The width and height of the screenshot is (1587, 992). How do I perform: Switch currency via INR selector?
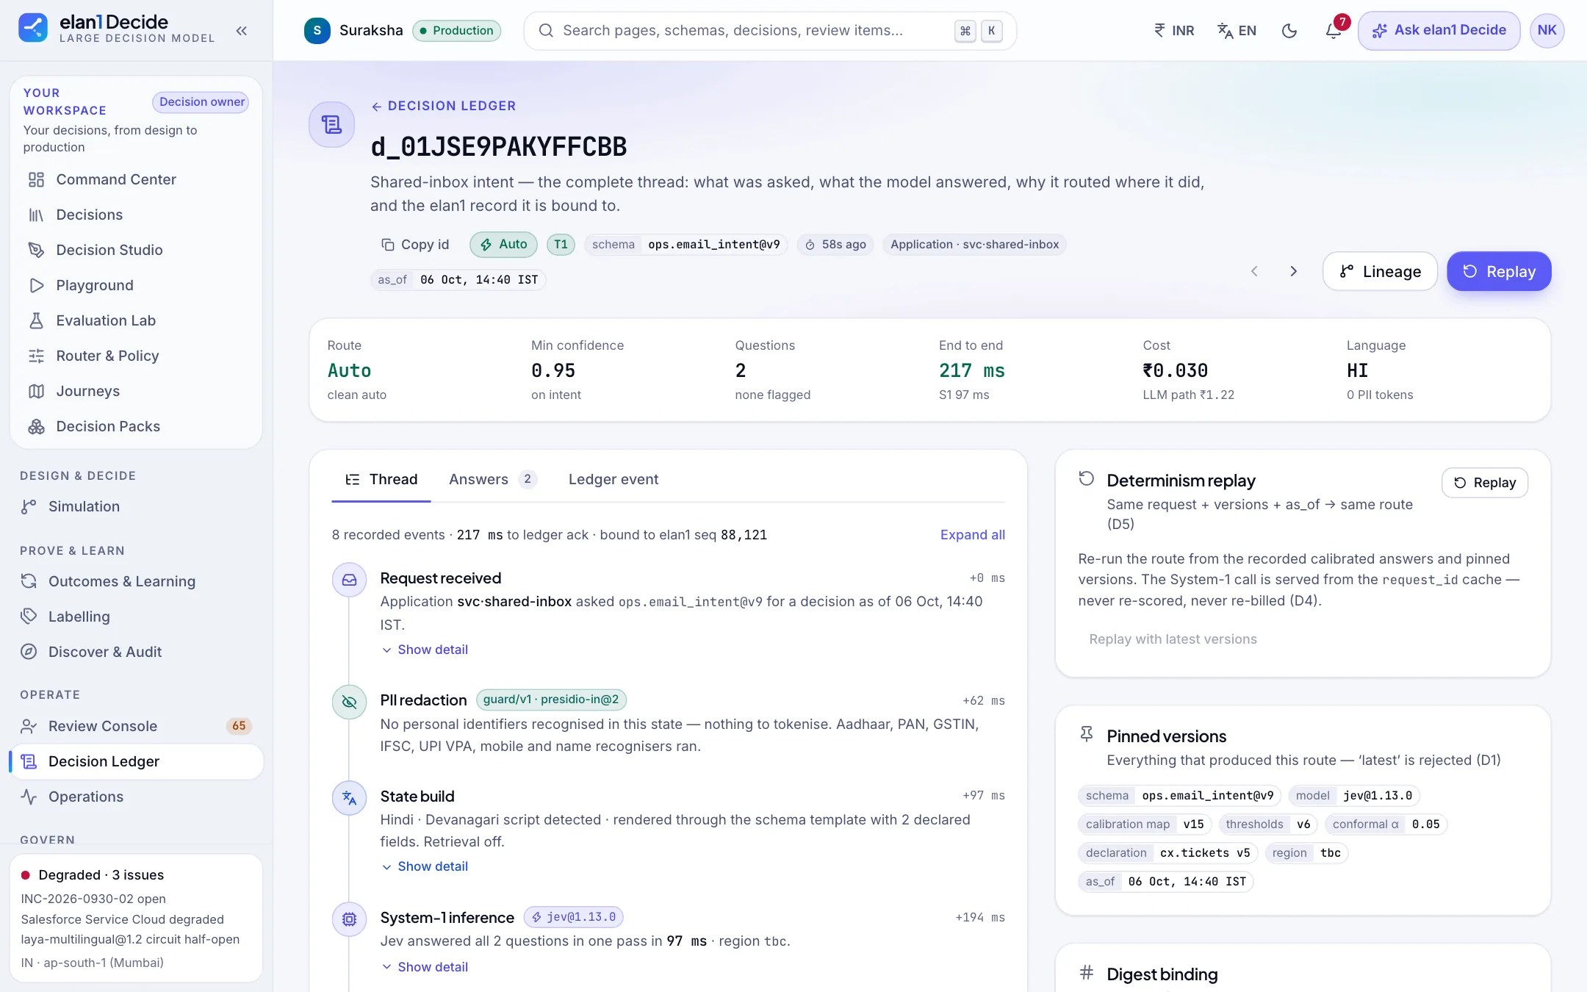(1174, 31)
